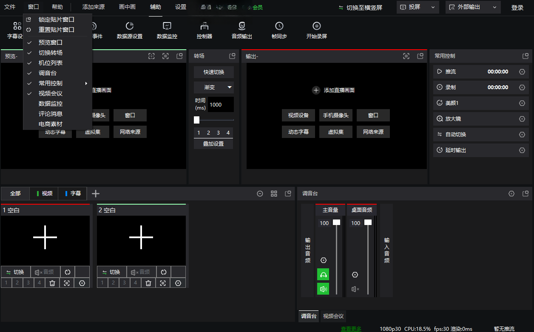Switch to the 视频会议 bottom tab
Viewport: 534px width, 332px height.
click(x=334, y=316)
